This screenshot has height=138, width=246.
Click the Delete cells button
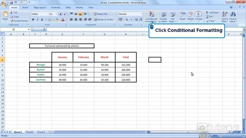click(x=191, y=16)
